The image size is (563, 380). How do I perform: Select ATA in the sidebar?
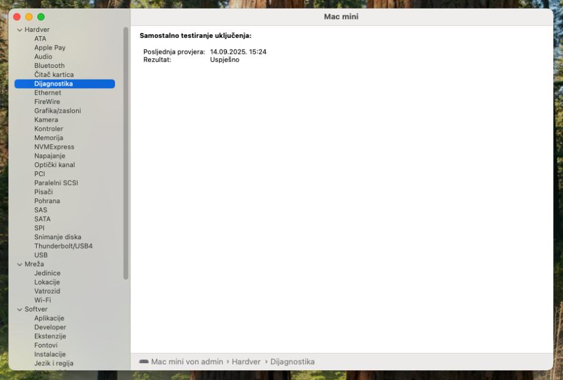pos(40,39)
